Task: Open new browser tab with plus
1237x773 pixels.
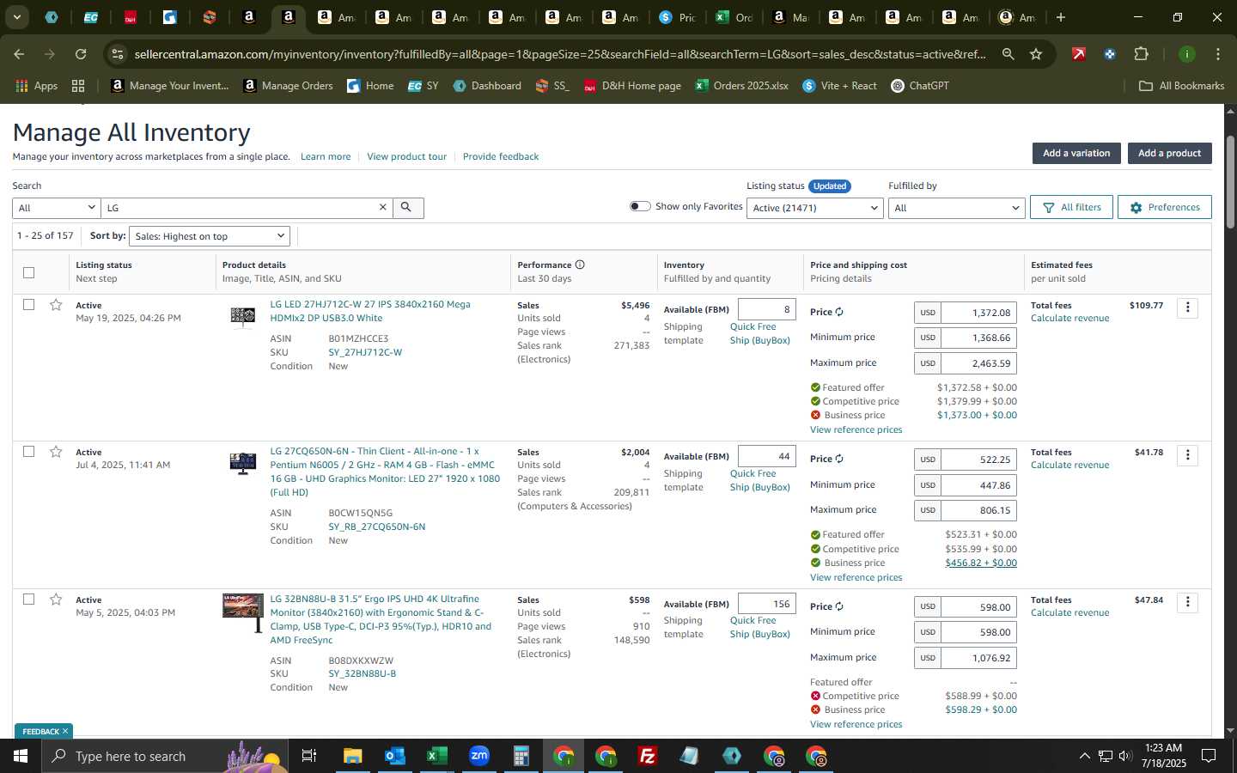Action: tap(1061, 17)
